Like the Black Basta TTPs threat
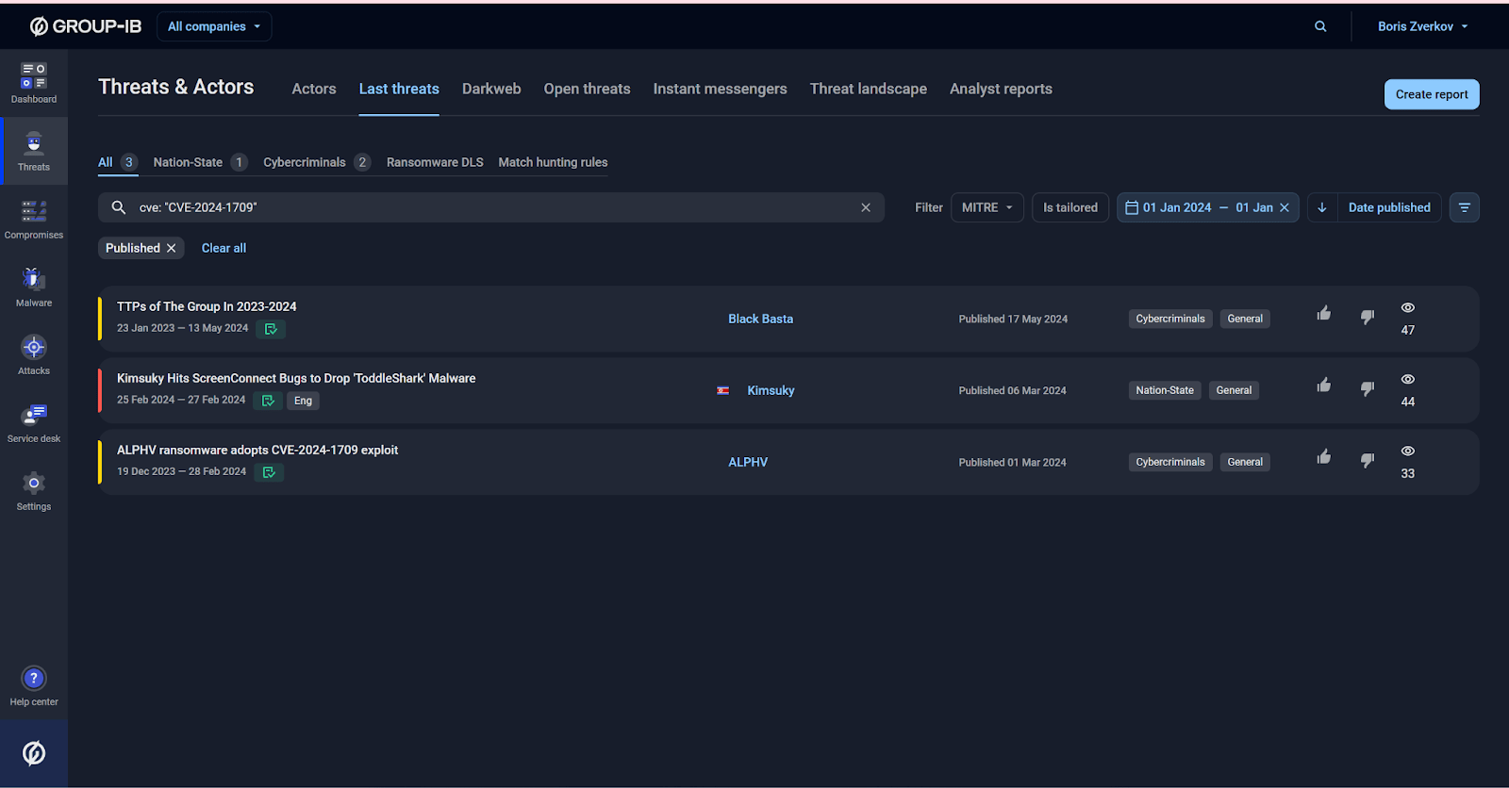The width and height of the screenshot is (1509, 788). pyautogui.click(x=1324, y=313)
